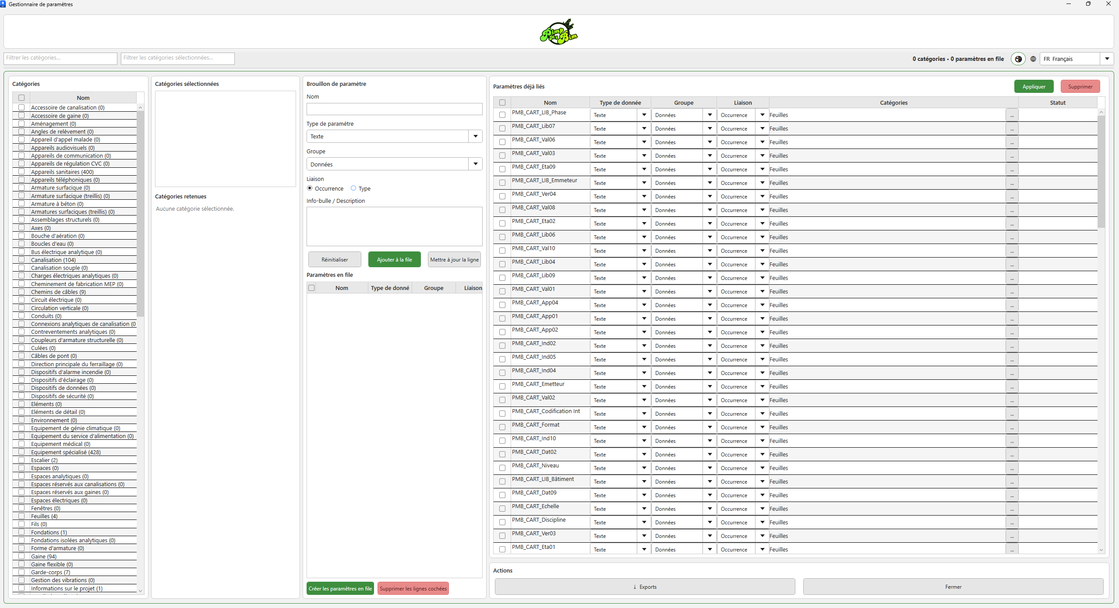This screenshot has width=1119, height=608.
Task: Focus the Nom field in Brouillon de paramètre
Action: [394, 109]
